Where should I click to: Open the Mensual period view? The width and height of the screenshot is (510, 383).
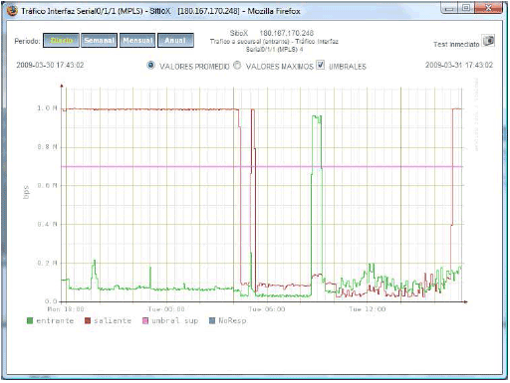tap(137, 41)
